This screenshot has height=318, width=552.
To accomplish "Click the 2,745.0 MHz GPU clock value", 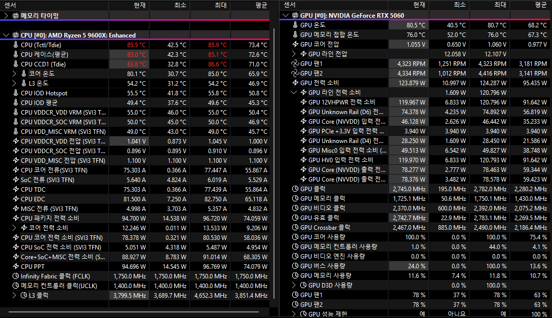I will point(409,189).
